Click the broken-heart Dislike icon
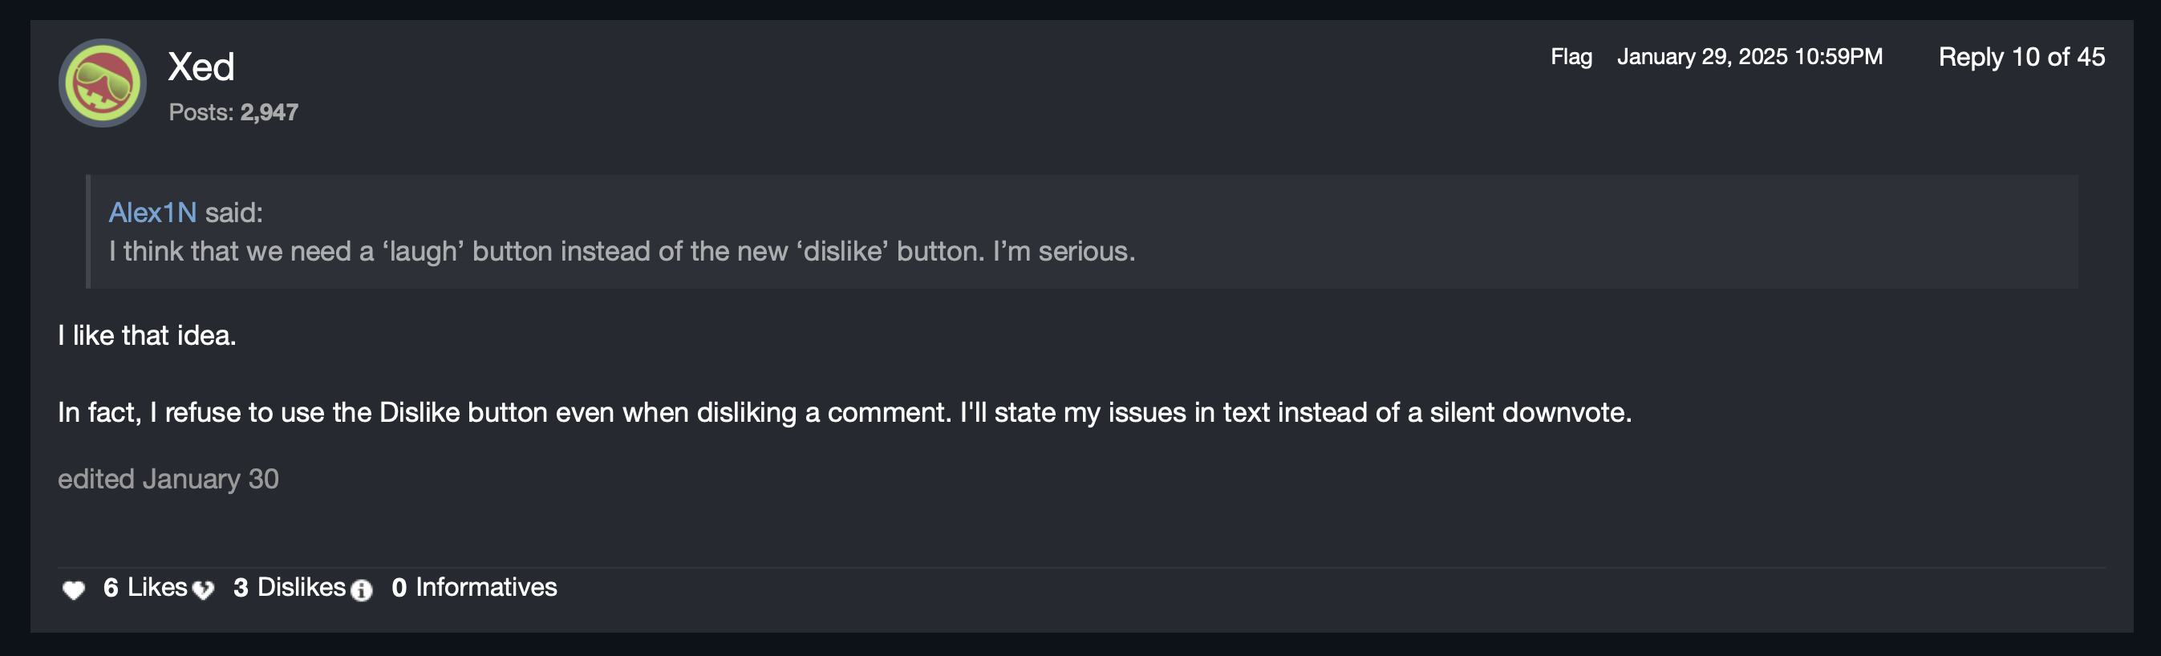 pyautogui.click(x=203, y=589)
